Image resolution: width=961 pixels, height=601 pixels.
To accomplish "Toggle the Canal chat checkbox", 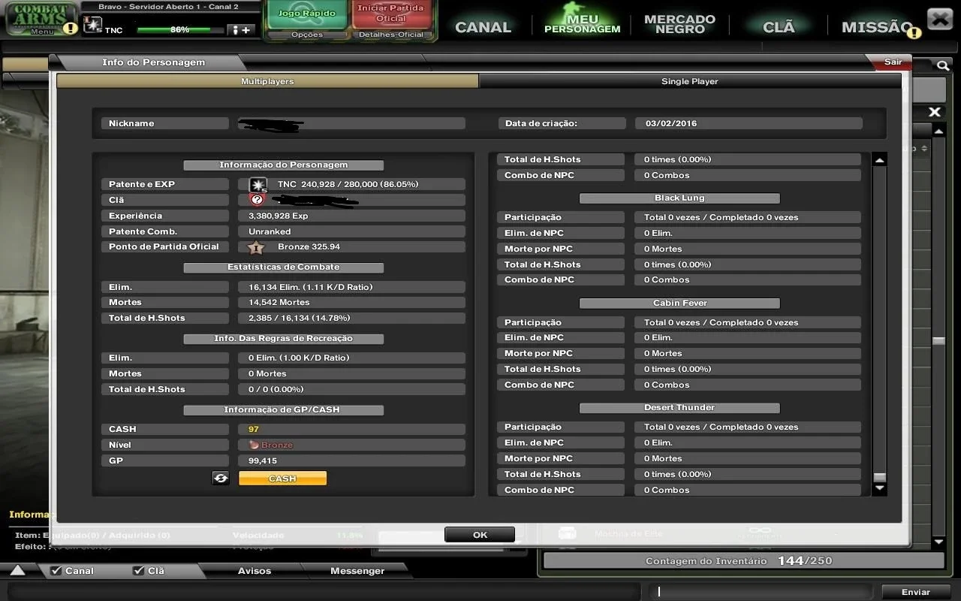I will pos(56,571).
